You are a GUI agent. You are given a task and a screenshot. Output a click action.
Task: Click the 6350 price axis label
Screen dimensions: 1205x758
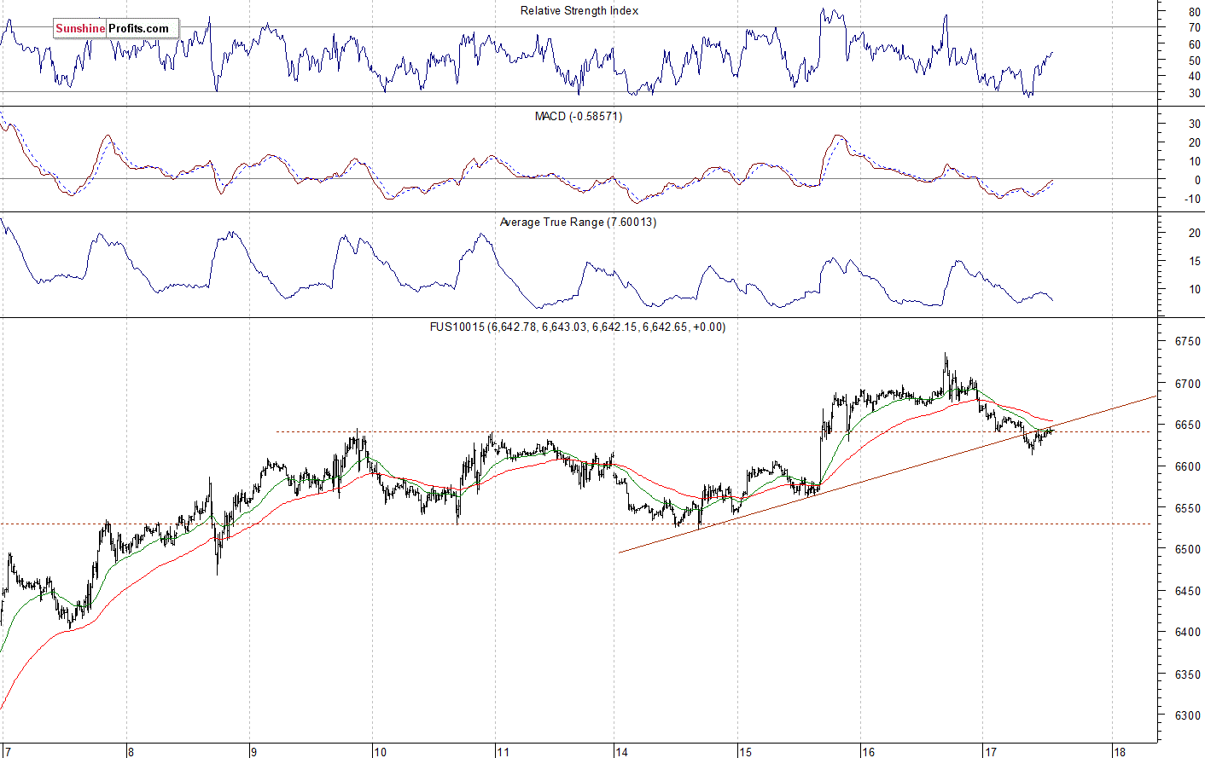(1188, 674)
